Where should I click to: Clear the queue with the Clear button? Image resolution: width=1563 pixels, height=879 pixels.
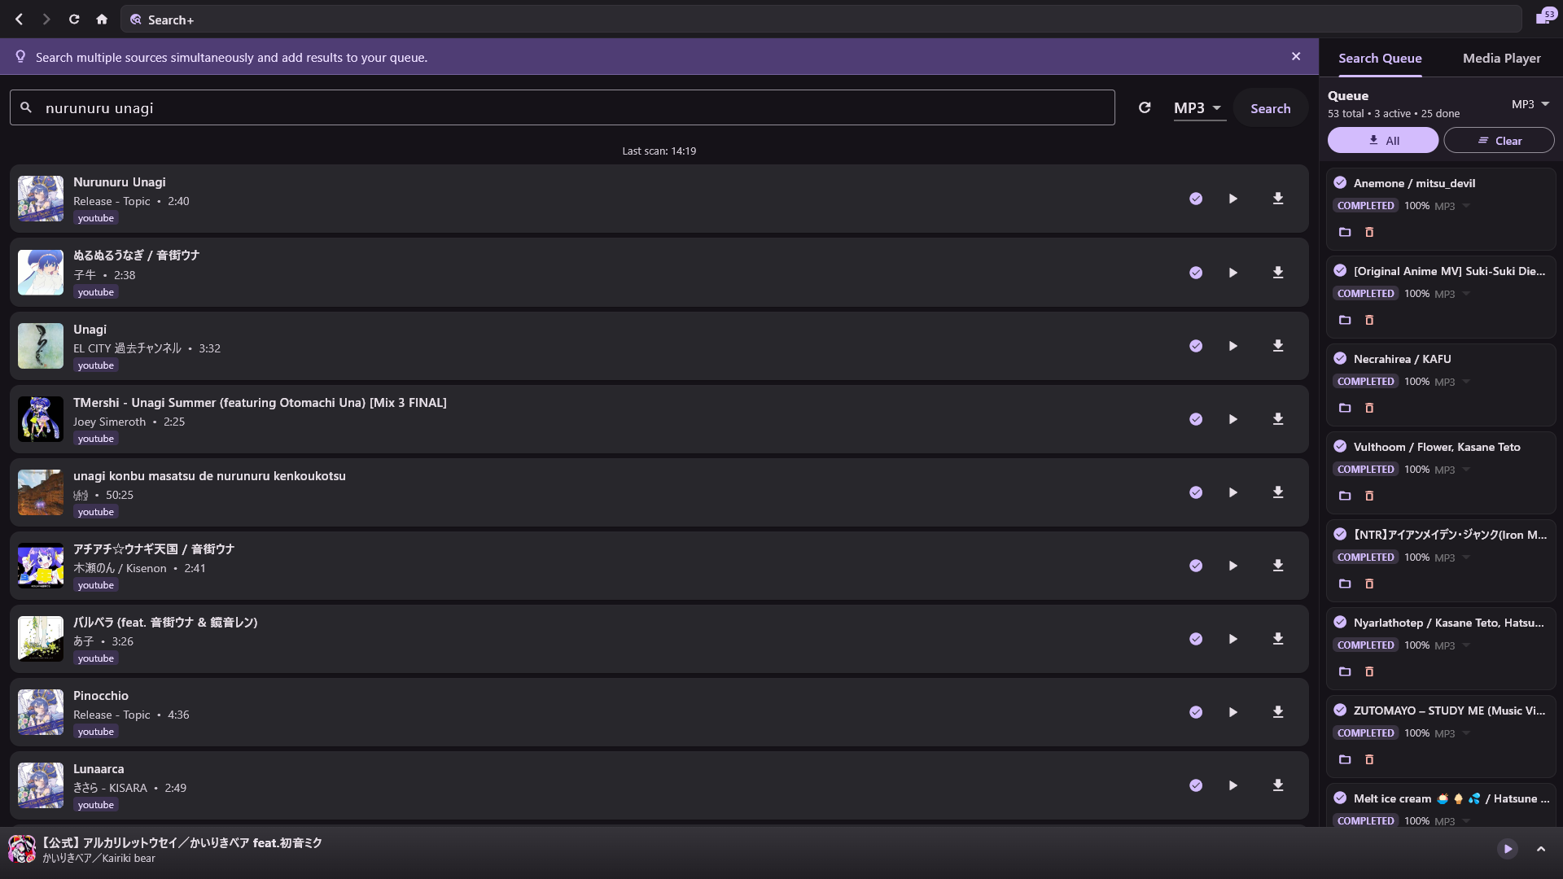[1499, 140]
